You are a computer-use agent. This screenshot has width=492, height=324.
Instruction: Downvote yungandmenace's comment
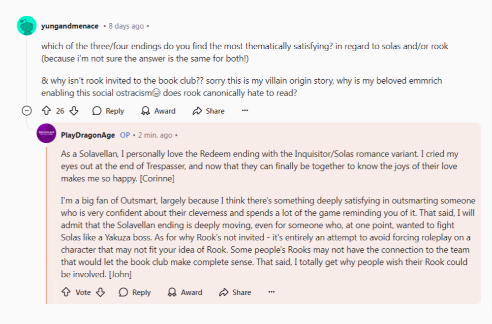(74, 111)
